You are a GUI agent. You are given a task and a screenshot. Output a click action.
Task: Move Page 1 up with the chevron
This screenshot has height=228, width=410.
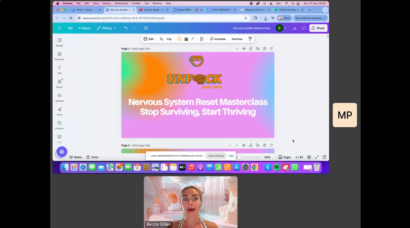[230, 48]
